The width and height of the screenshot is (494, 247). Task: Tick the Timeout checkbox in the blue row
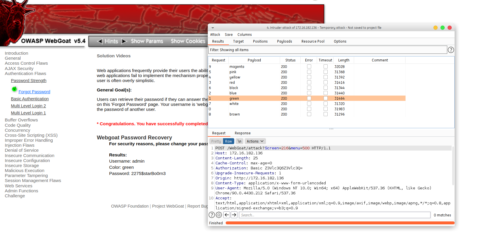326,93
